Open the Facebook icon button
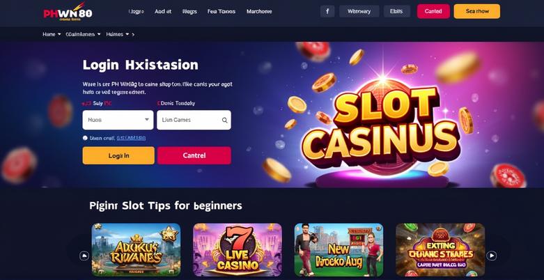 click(327, 11)
